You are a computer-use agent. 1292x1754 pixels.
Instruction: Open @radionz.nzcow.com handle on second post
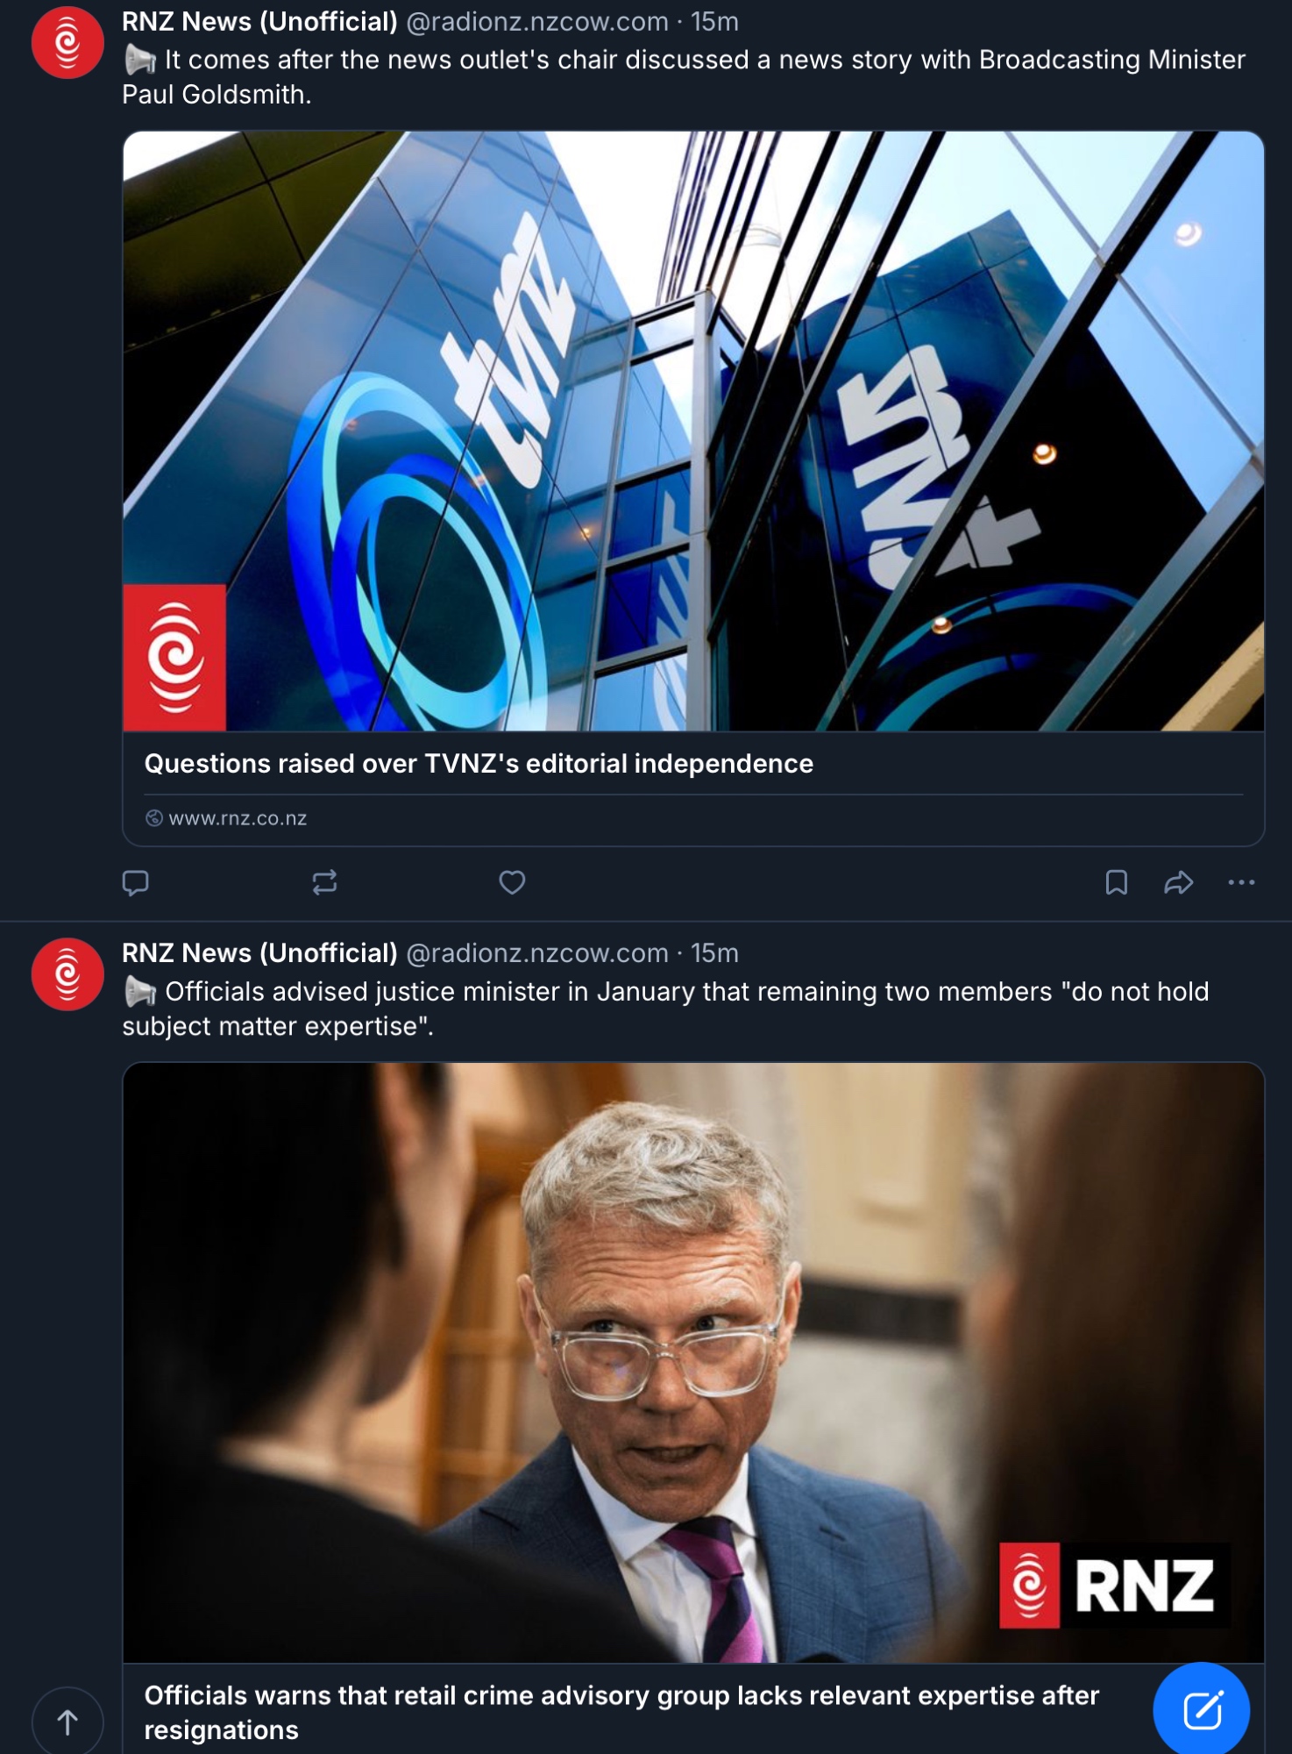[x=536, y=953]
